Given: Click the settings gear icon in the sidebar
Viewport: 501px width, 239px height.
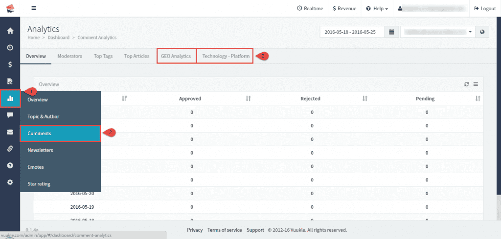Looking at the screenshot, I should coord(10,182).
